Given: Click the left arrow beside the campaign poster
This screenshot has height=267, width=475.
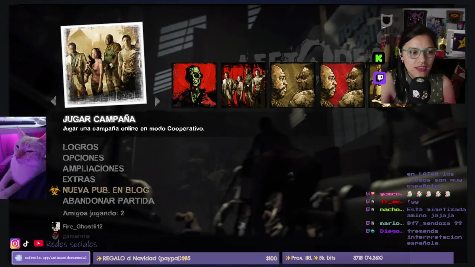Looking at the screenshot, I should pos(53,100).
